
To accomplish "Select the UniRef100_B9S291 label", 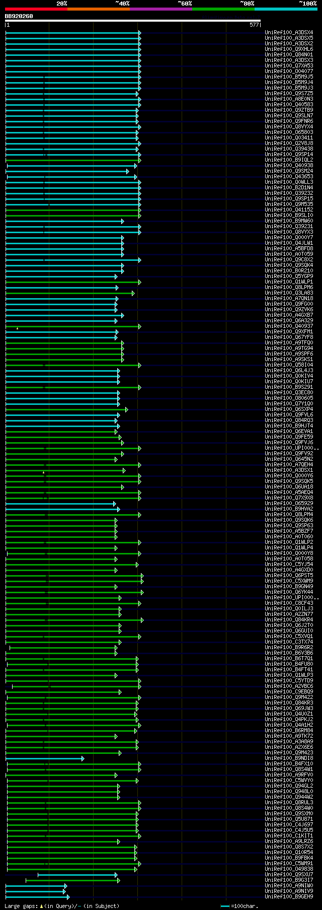I will [289, 387].
